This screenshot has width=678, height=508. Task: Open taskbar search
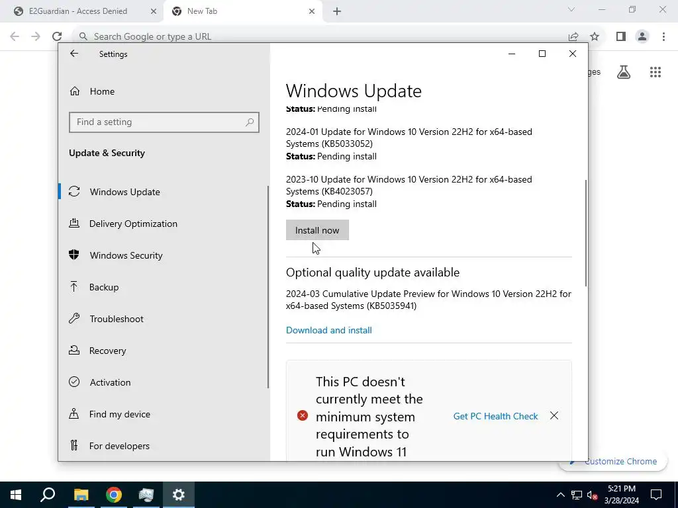[48, 495]
